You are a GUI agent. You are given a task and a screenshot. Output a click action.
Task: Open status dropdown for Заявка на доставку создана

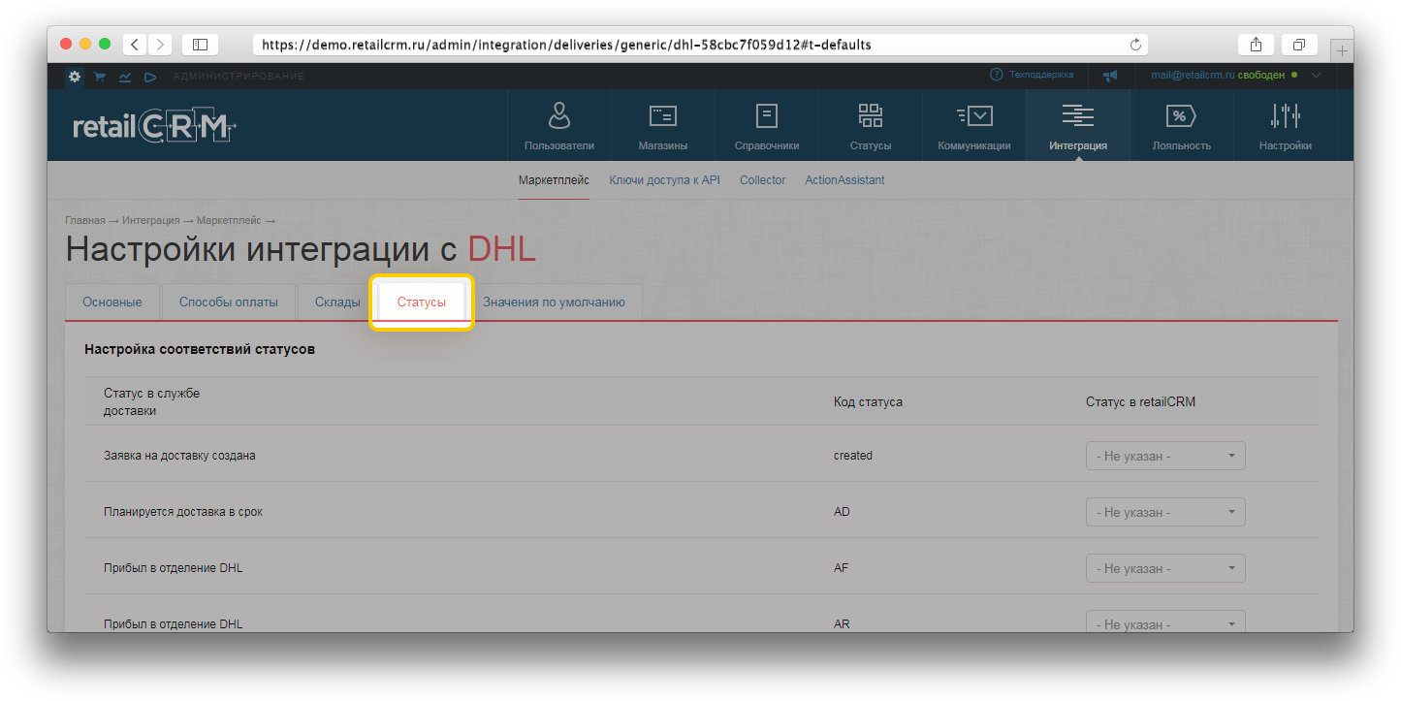pos(1165,456)
